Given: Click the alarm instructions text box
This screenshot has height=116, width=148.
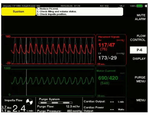Looking at the screenshot, I should 80,11.
